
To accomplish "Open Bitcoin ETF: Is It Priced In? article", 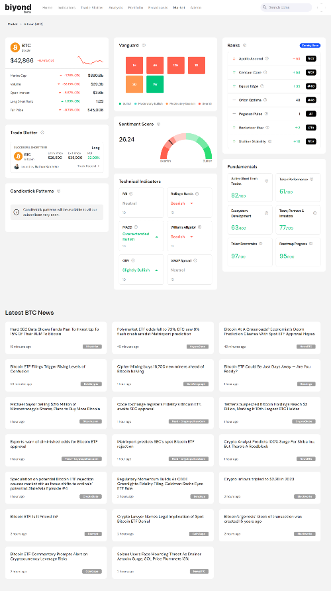I will click(56, 525).
